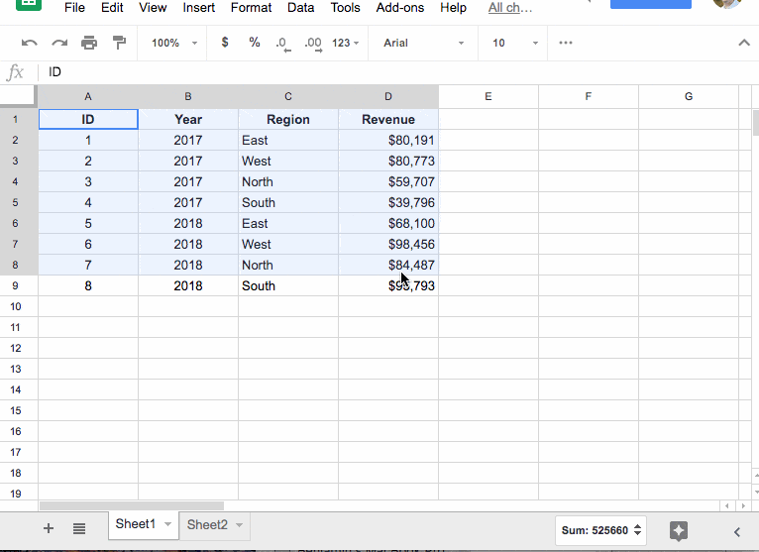The height and width of the screenshot is (552, 759).
Task: Open the zoom 100% dropdown
Action: pos(173,43)
